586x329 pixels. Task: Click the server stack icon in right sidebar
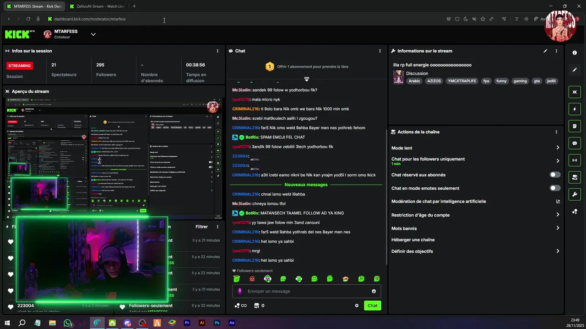pos(575,177)
